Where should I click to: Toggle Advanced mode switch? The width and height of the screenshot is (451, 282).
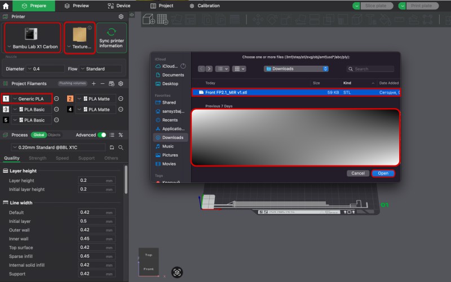pyautogui.click(x=102, y=135)
